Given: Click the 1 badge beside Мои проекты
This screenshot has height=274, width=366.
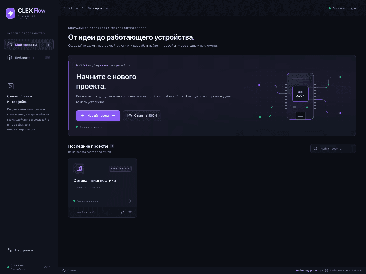Looking at the screenshot, I should tap(48, 45).
